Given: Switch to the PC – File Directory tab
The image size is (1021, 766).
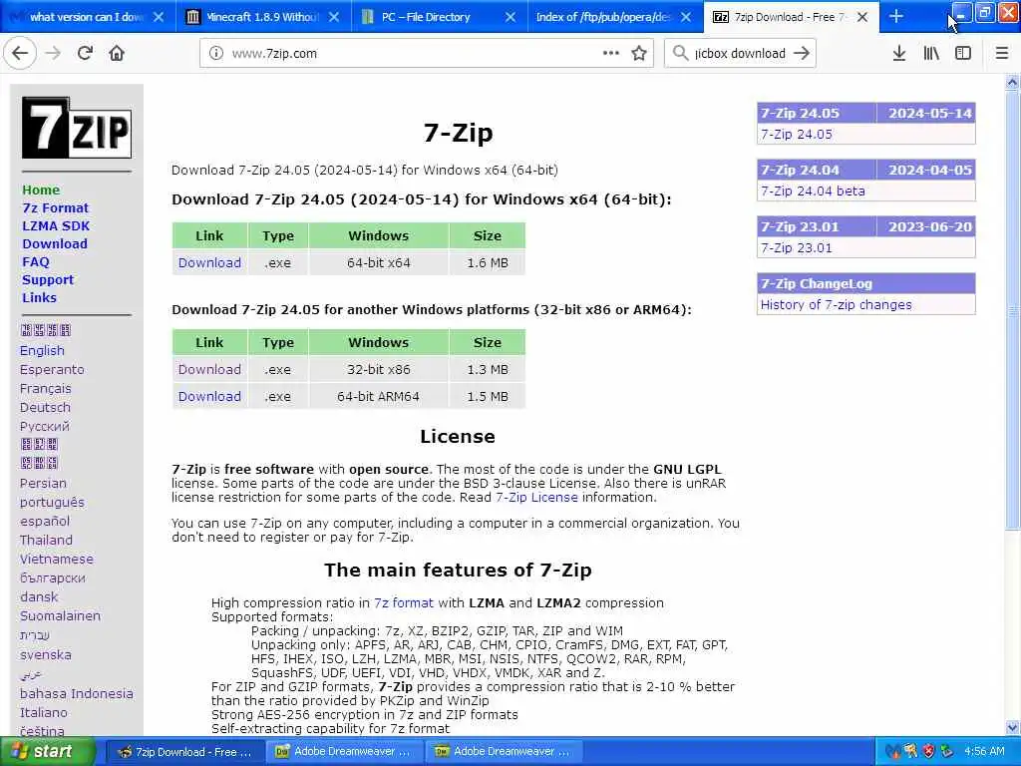Looking at the screenshot, I should (x=440, y=17).
